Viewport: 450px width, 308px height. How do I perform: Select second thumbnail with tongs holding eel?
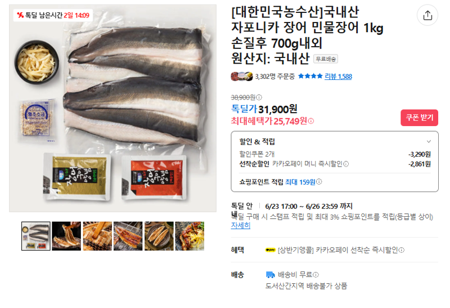pyautogui.click(x=66, y=236)
